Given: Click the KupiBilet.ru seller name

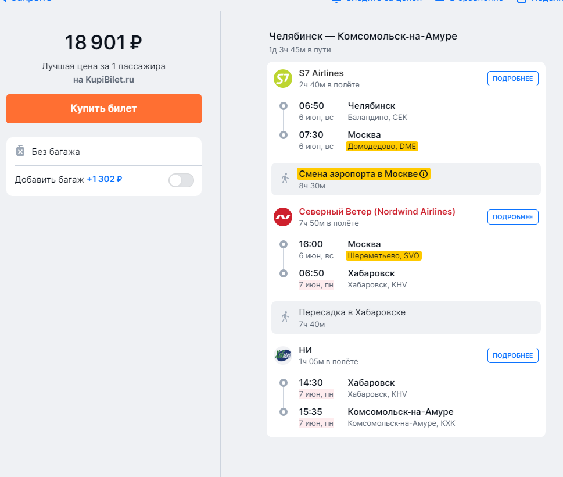Looking at the screenshot, I should pos(109,80).
